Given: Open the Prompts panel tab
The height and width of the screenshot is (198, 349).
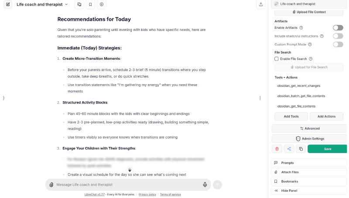Looking at the screenshot, I should (309, 163).
